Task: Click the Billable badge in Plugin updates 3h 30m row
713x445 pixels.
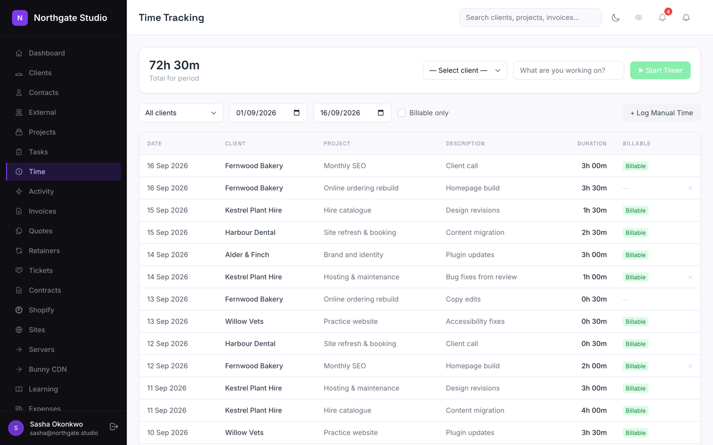Action: click(x=636, y=433)
